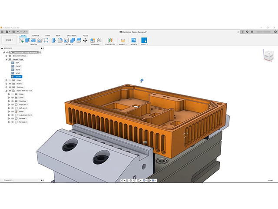Open the DESIGN workspace dropdown
Viewport: 278px width, 209px height.
[x=9, y=40]
